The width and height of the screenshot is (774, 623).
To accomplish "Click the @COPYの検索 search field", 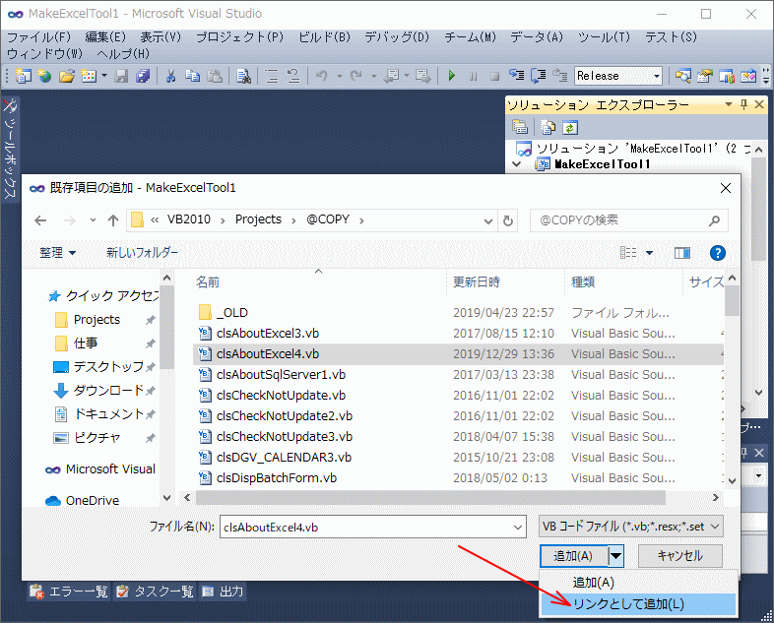I will (628, 220).
